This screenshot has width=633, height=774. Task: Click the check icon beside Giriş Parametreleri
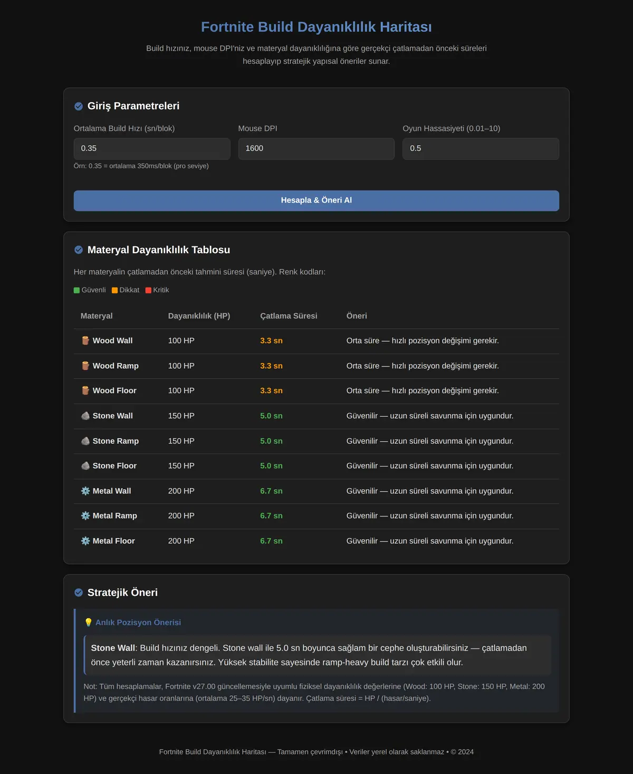point(79,107)
